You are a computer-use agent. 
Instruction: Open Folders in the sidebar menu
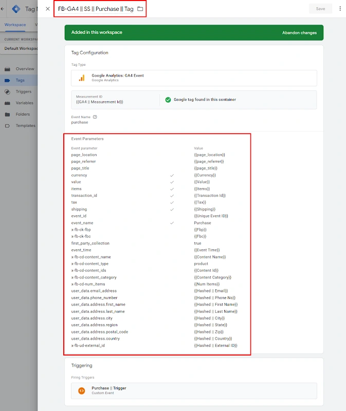[23, 114]
